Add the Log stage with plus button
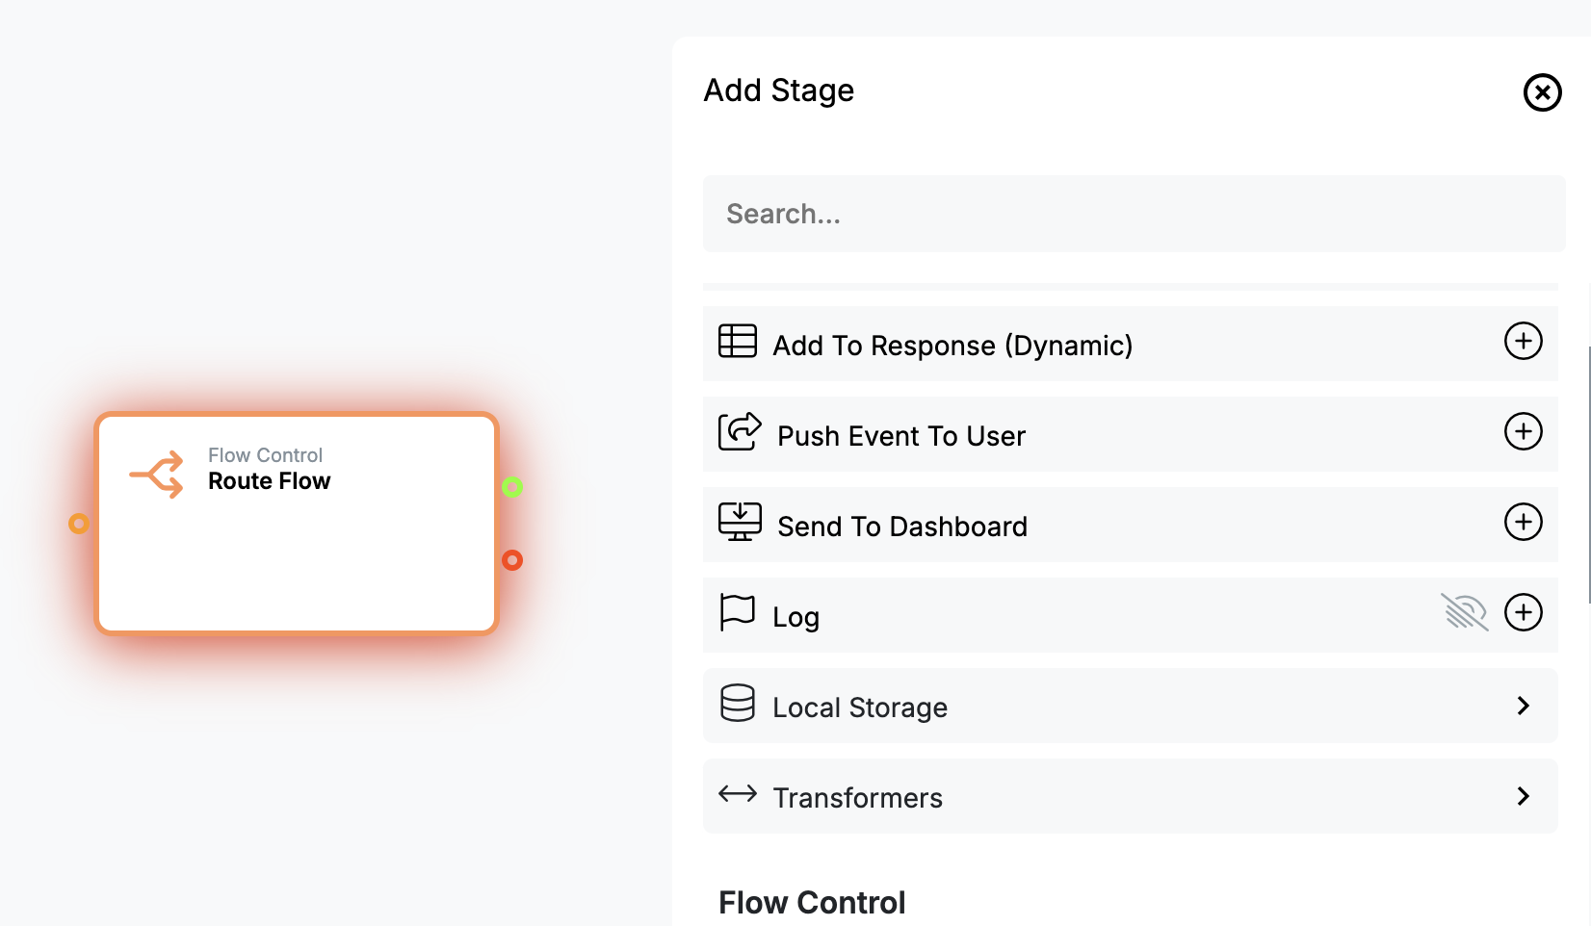The height and width of the screenshot is (926, 1591). click(1524, 612)
